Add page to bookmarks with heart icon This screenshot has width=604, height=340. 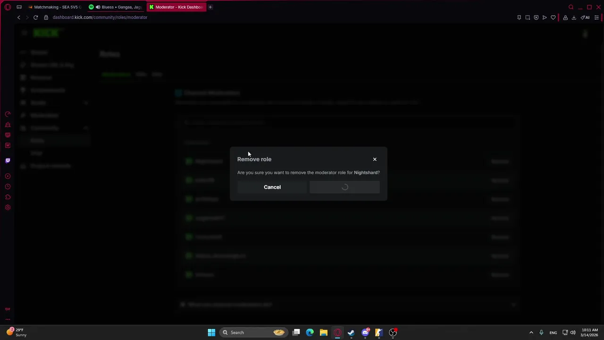pyautogui.click(x=553, y=17)
